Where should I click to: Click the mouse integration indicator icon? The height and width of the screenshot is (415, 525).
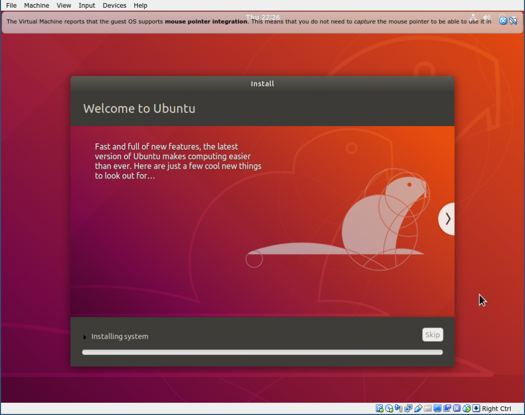466,408
